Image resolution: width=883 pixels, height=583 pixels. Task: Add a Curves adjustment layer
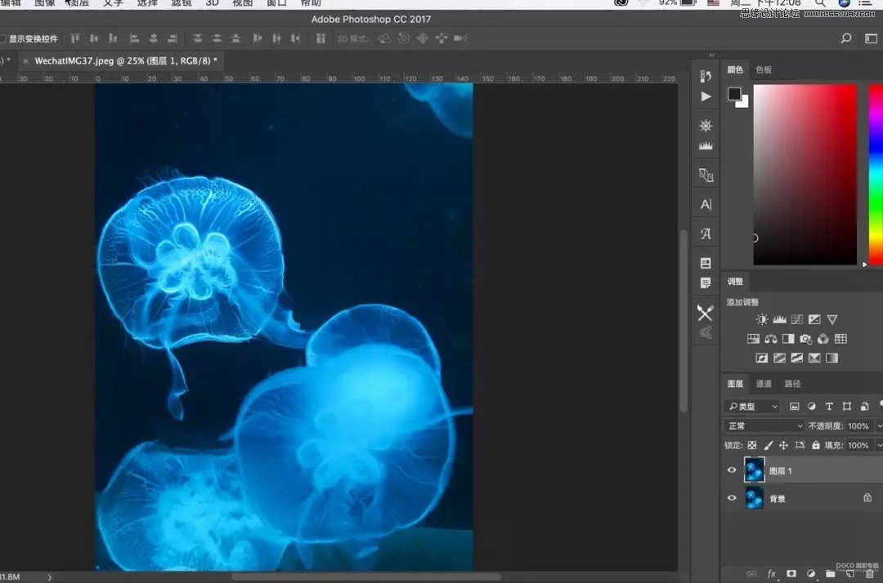[x=797, y=319]
